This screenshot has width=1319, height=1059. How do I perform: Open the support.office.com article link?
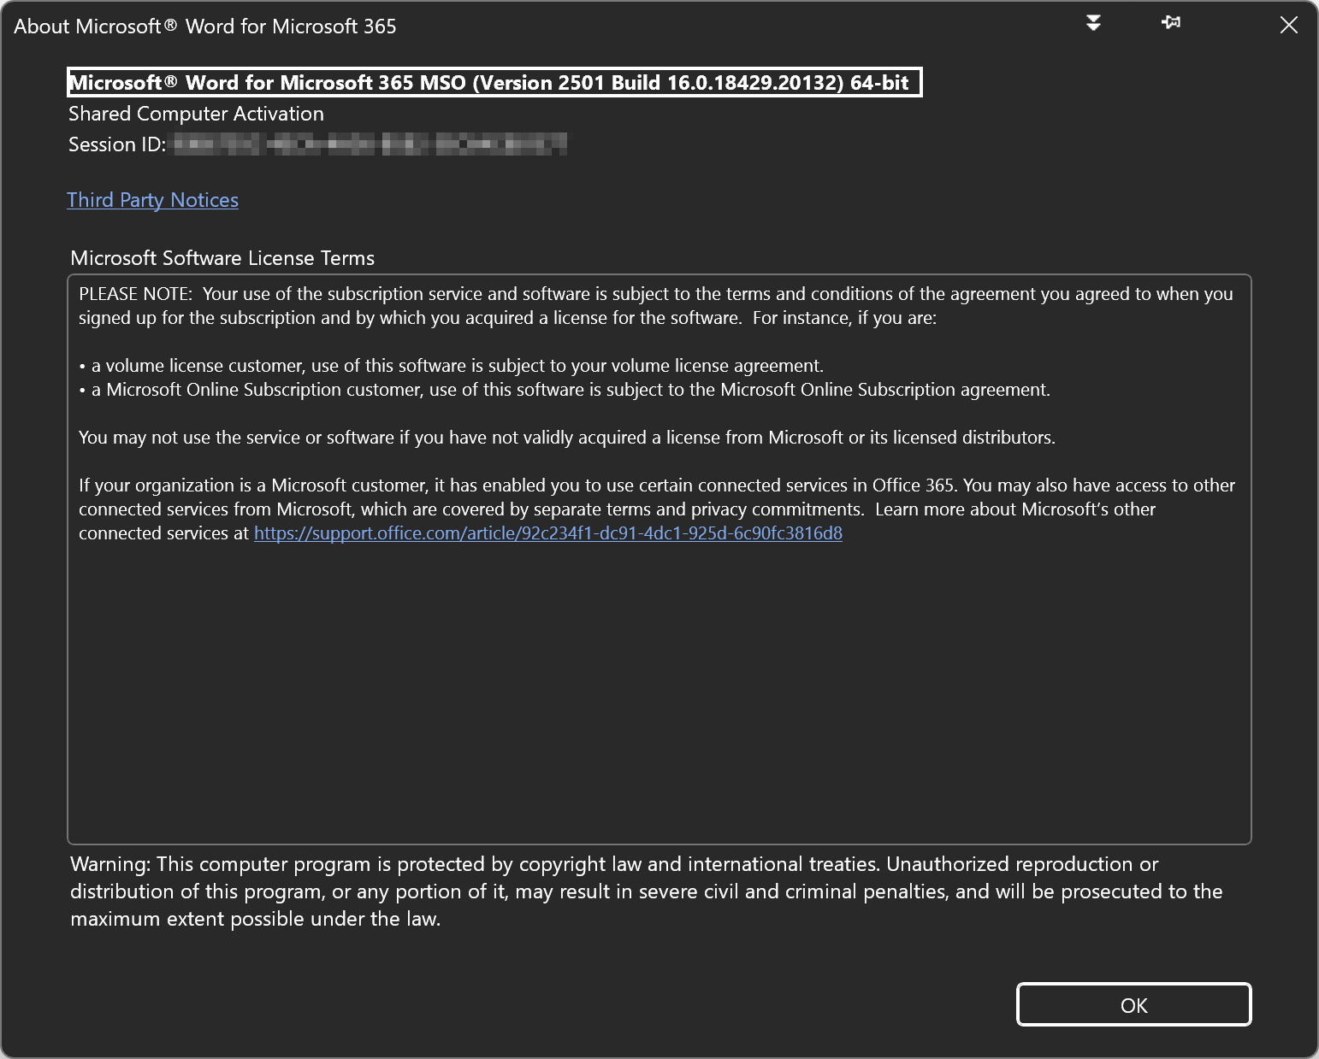548,533
